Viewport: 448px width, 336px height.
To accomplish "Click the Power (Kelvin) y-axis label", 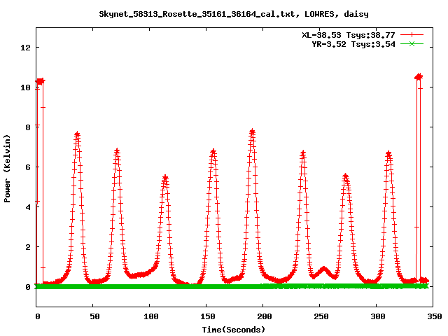I will point(7,169).
